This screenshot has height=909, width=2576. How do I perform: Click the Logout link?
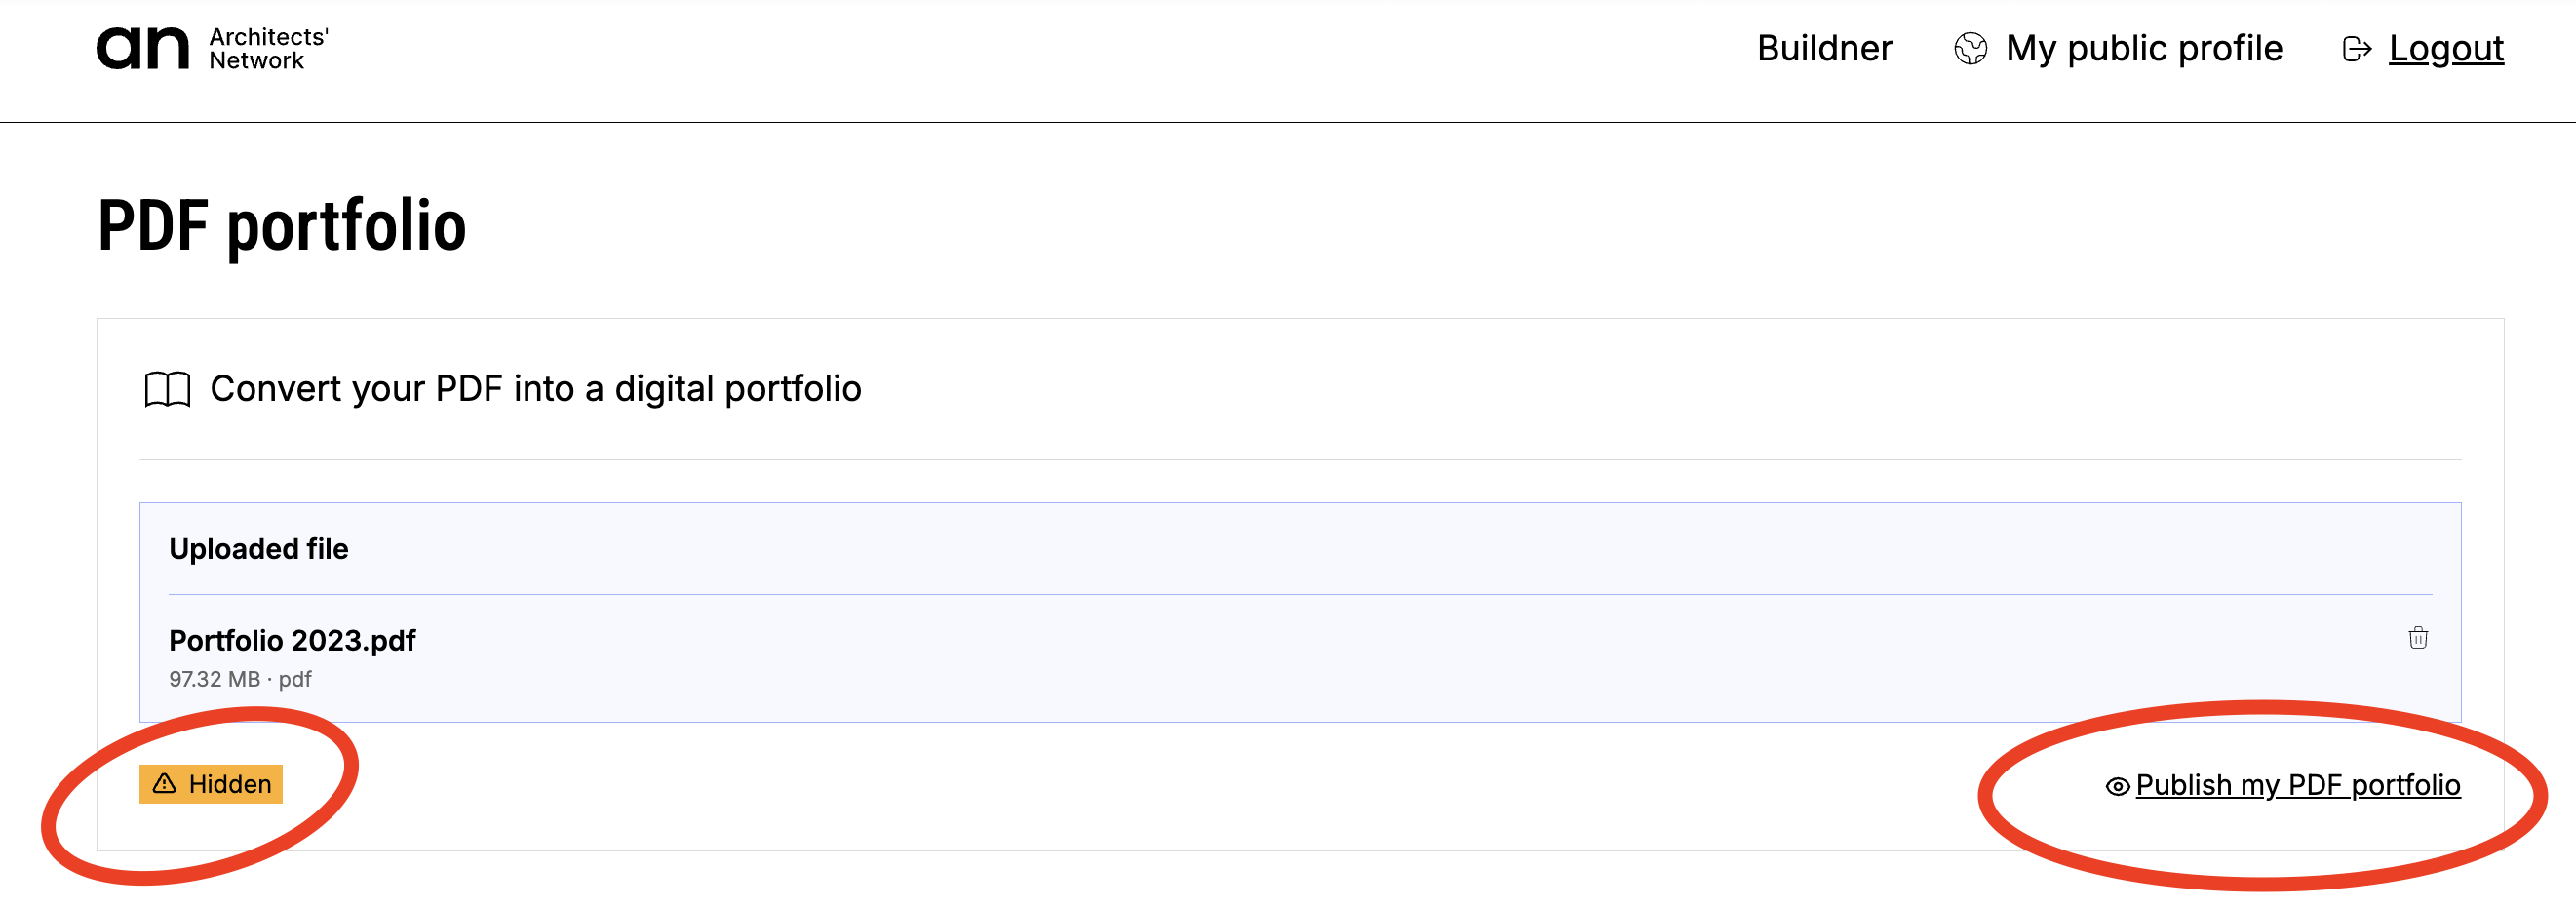[2445, 48]
